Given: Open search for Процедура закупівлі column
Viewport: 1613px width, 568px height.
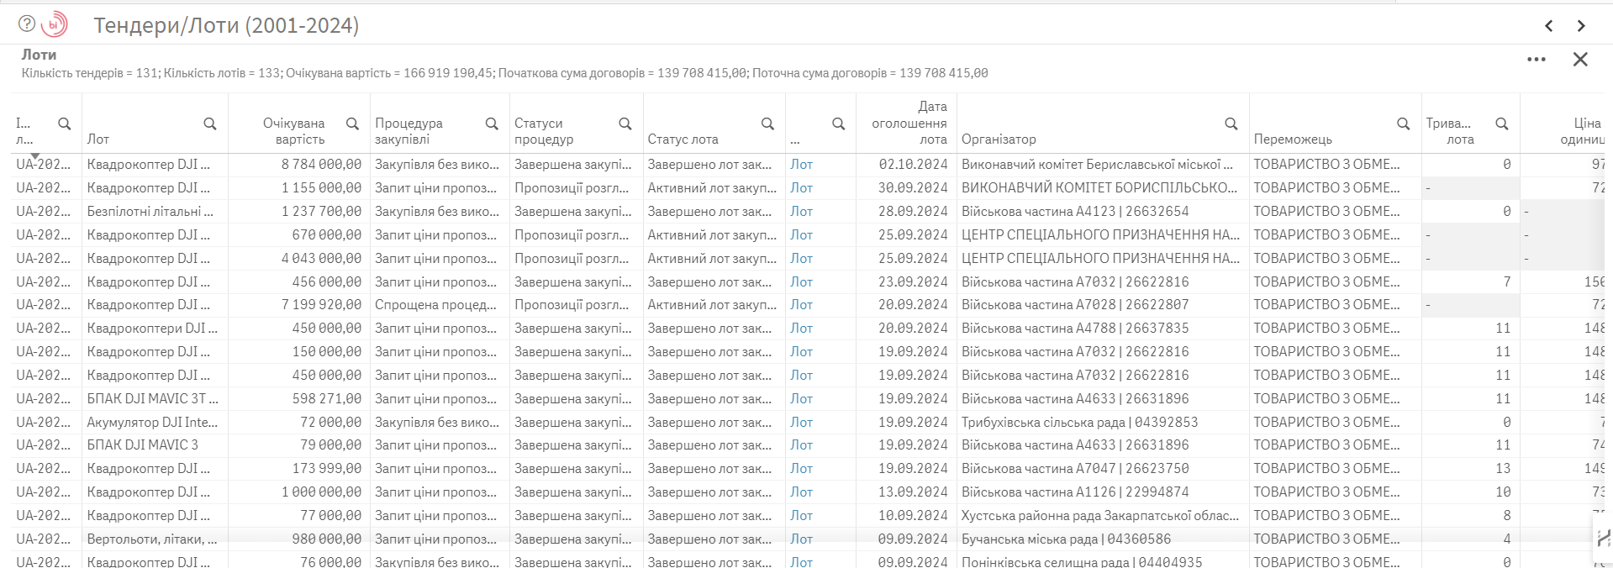Looking at the screenshot, I should [493, 124].
